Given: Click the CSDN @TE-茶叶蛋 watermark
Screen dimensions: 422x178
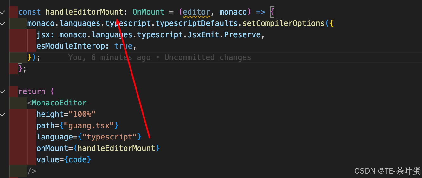Looking at the screenshot, I should 387,171.
